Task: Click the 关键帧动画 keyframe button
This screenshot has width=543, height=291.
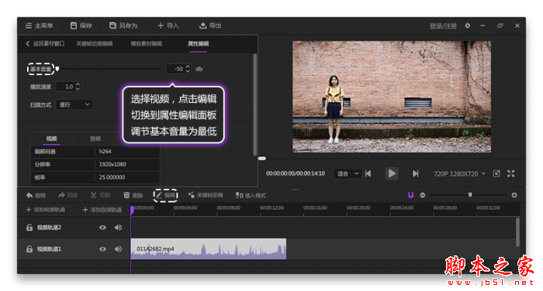Action: click(x=206, y=195)
